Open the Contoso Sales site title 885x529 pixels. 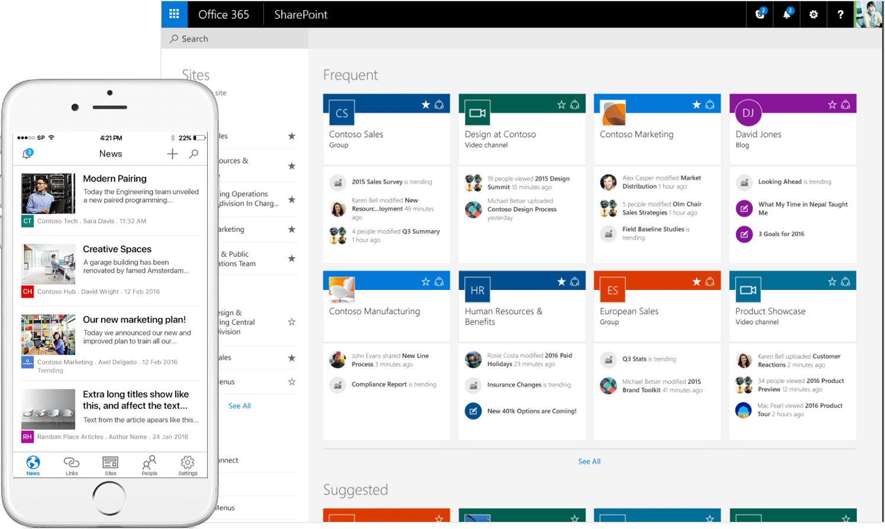[x=356, y=134]
